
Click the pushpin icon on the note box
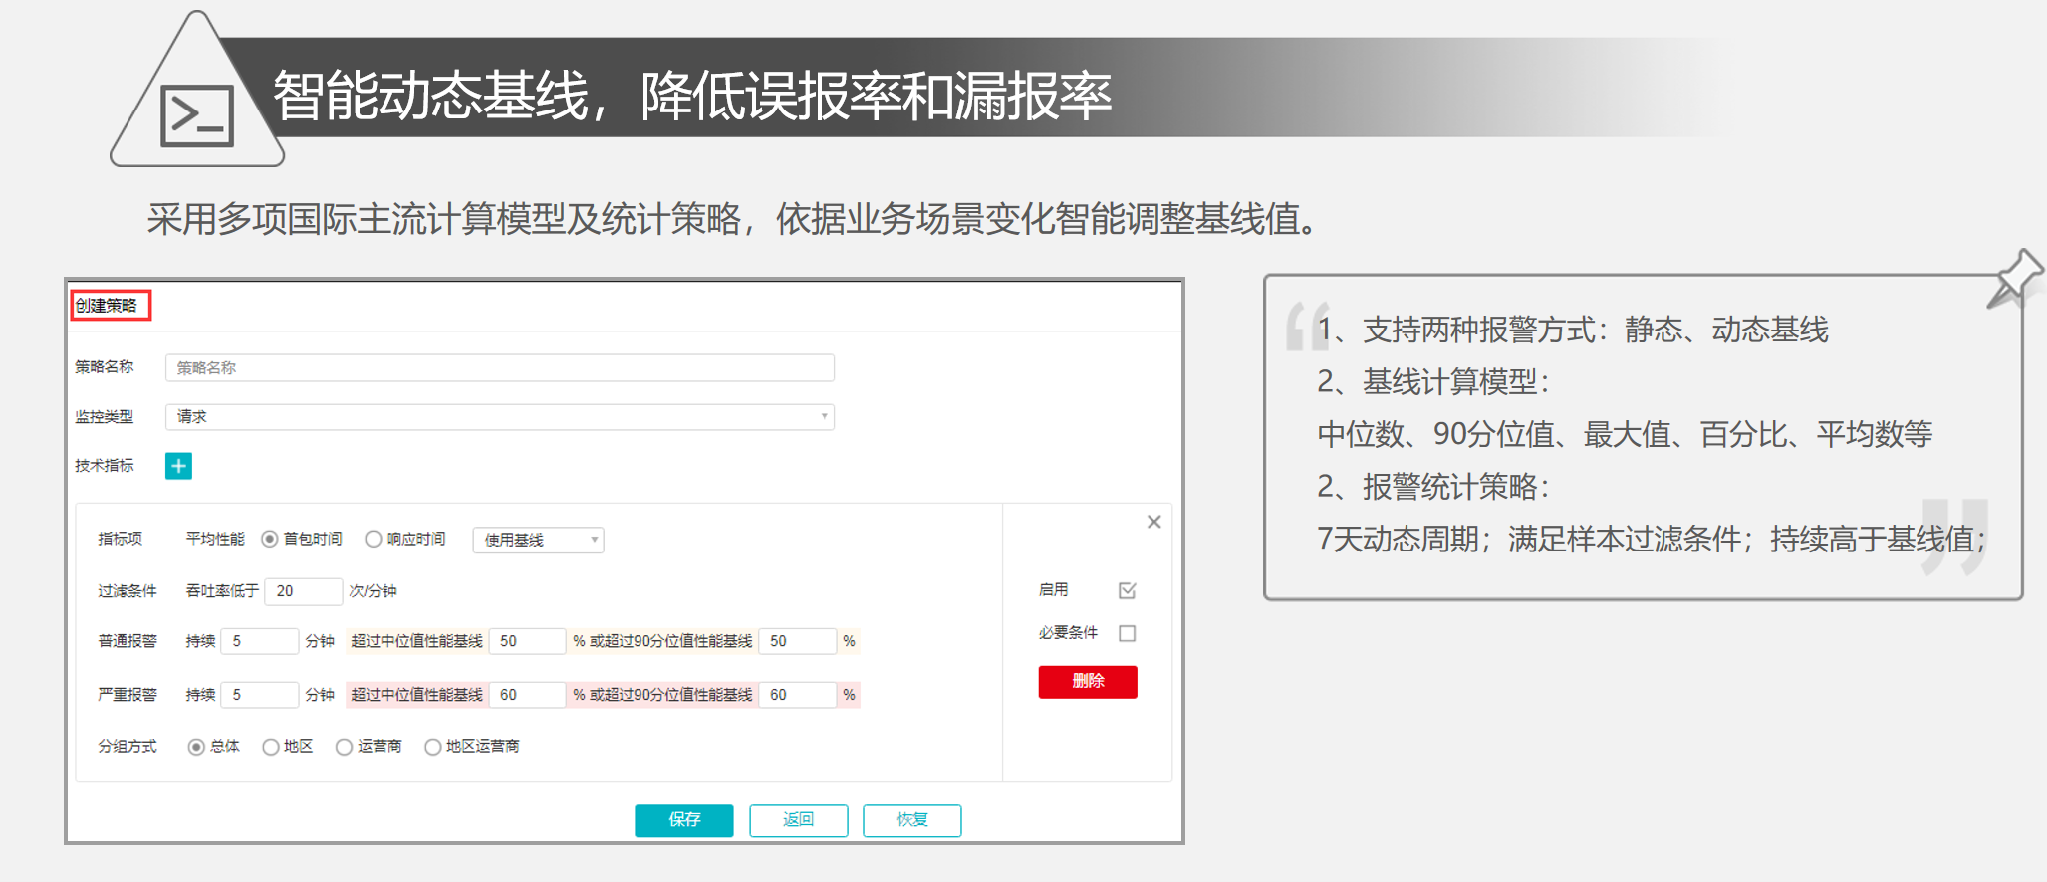[x=2014, y=279]
